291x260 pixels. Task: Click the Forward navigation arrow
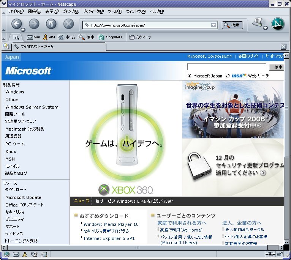34,24
